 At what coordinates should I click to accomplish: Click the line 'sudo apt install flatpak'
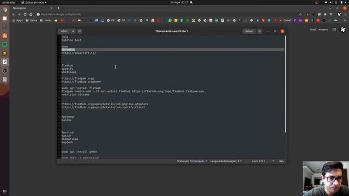[81, 88]
